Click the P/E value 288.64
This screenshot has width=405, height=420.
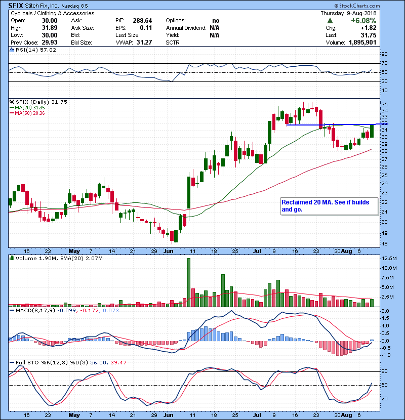142,21
